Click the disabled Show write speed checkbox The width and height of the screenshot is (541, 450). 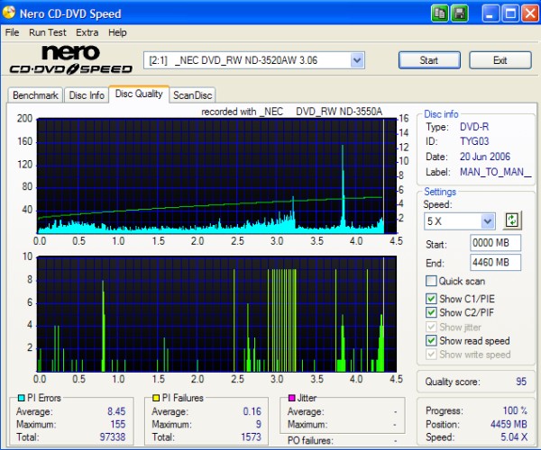click(431, 355)
